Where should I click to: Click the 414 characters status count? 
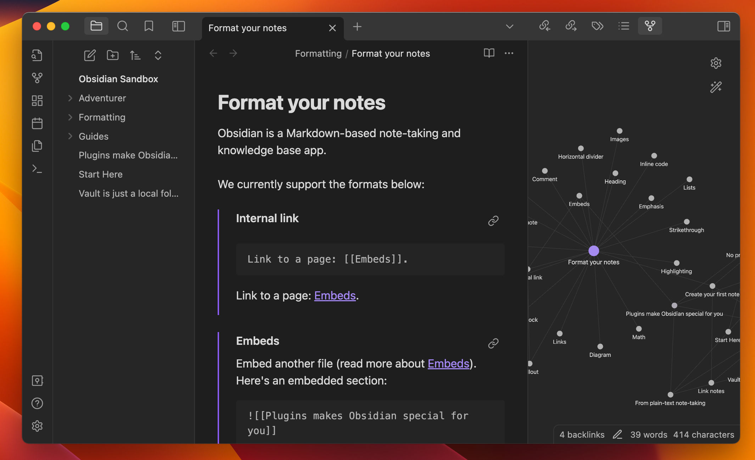point(704,435)
